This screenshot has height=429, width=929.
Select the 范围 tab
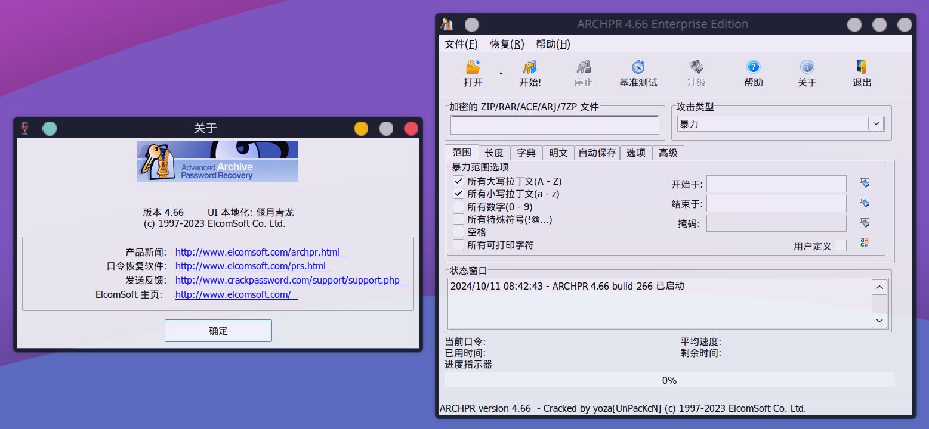tap(462, 153)
